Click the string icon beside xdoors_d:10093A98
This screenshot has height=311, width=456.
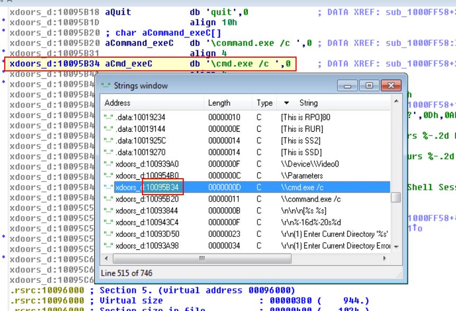coord(108,245)
